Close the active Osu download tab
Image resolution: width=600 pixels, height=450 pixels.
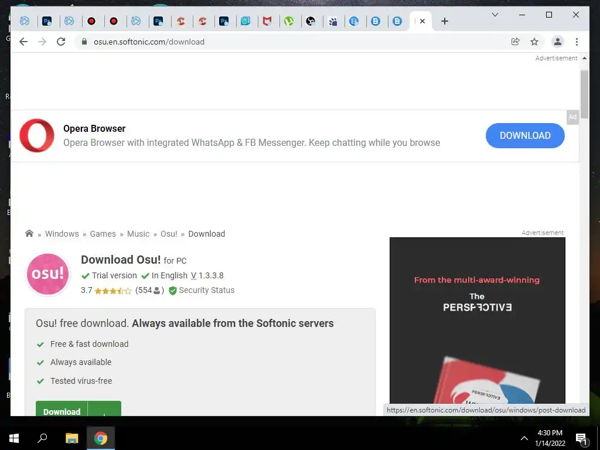422,21
